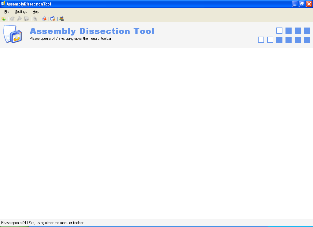The width and height of the screenshot is (313, 227).
Task: Minimize the AssemblyDissectionTool window
Action: coord(295,4)
